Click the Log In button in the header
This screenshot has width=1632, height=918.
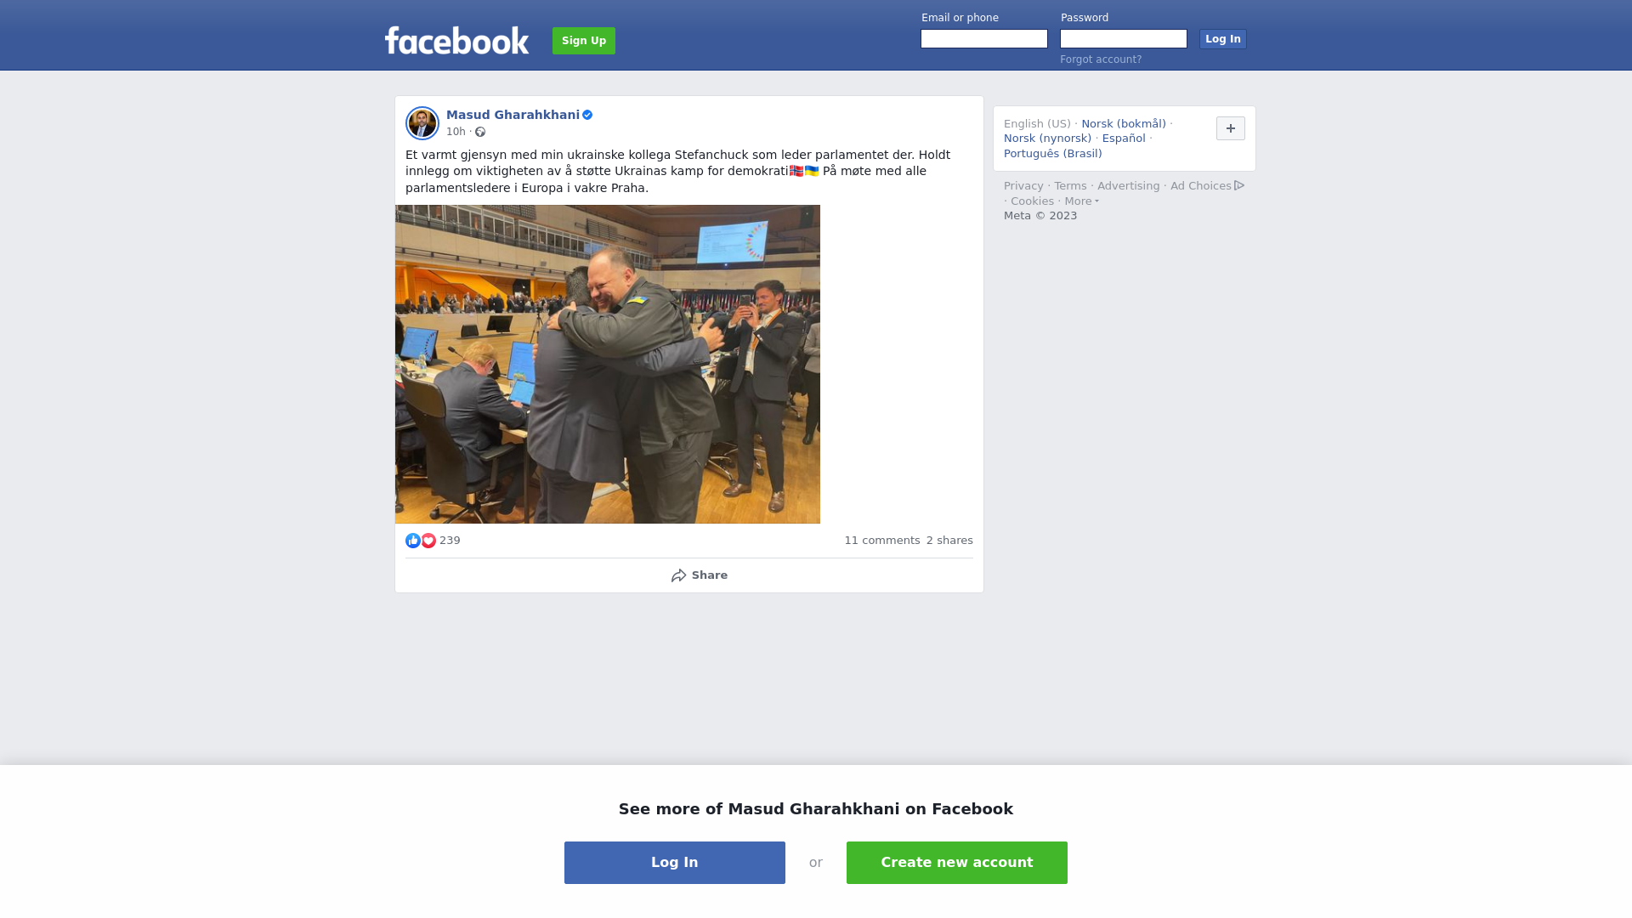(x=1223, y=39)
